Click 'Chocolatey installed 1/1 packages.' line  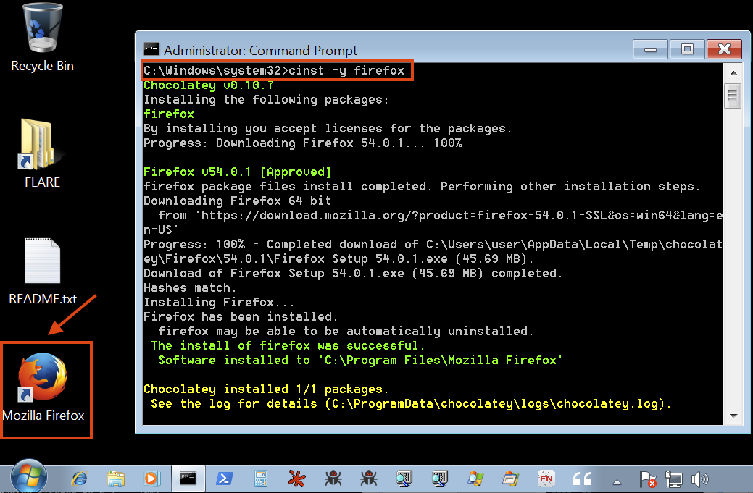266,389
